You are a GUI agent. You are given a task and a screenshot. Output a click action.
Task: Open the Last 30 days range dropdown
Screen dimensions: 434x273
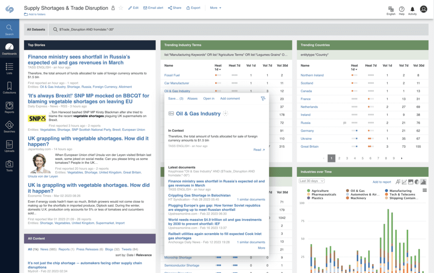[312, 181]
